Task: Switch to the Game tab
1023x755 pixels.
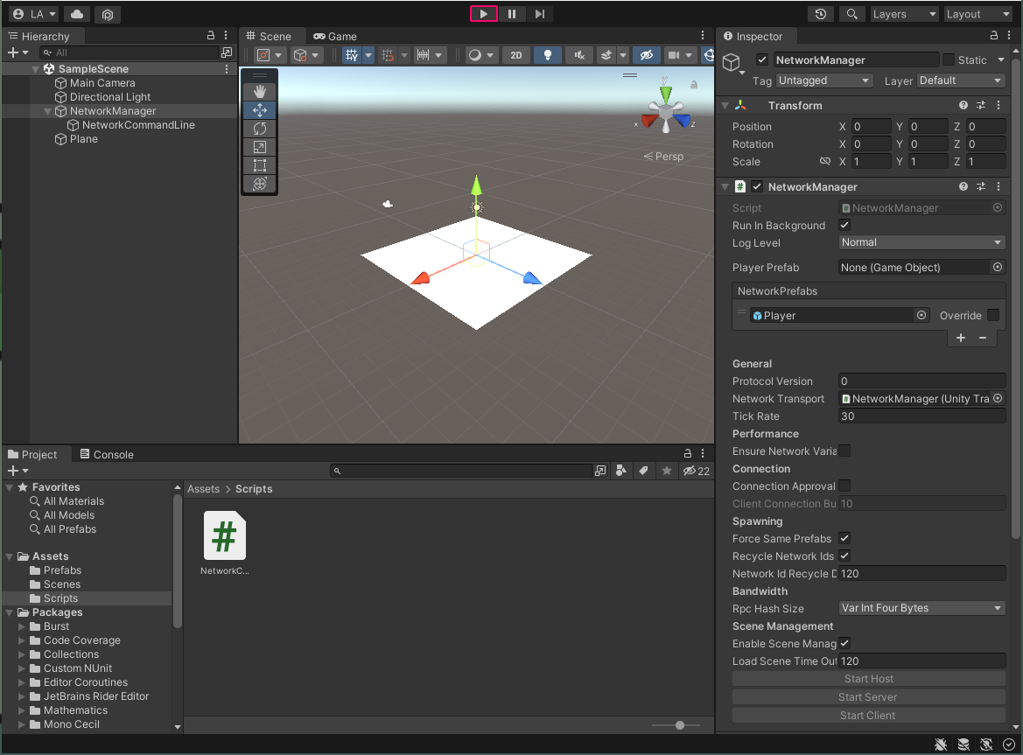Action: 335,37
